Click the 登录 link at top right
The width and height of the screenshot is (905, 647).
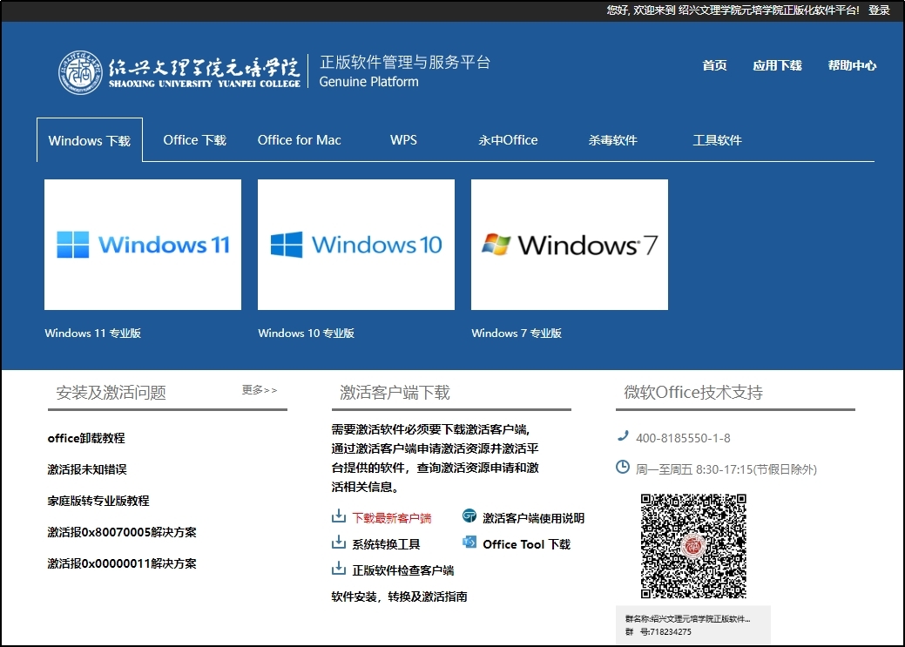pyautogui.click(x=879, y=10)
